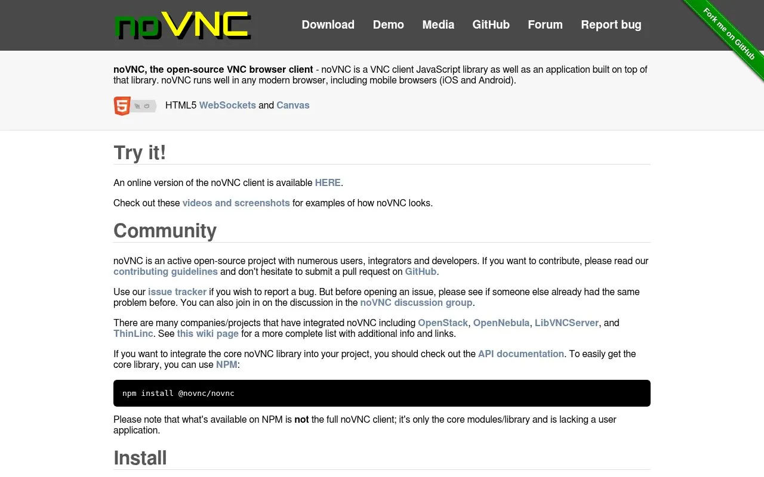Viewport: 764px width, 477px height.
Task: Visit the noVNC discussion group link
Action: pos(416,302)
